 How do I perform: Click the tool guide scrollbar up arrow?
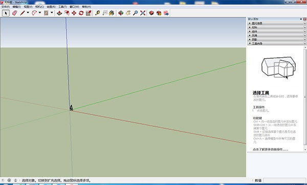pyautogui.click(x=305, y=47)
